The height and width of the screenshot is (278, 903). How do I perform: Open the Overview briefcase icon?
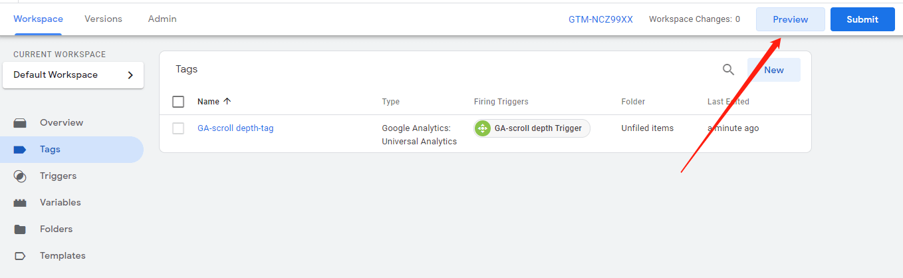[x=20, y=123]
